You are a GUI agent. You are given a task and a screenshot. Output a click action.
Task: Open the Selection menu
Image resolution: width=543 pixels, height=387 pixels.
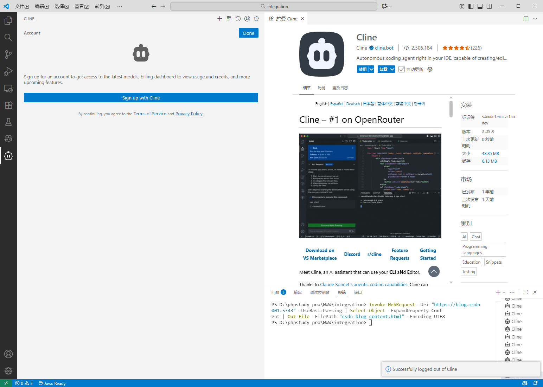coord(62,6)
